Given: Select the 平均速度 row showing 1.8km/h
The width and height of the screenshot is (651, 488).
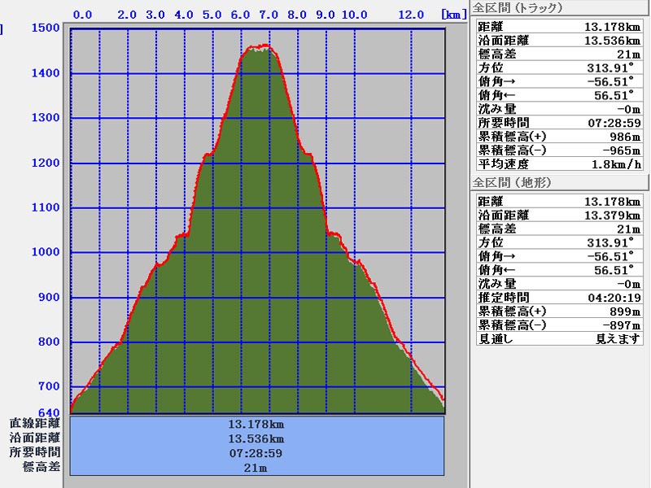Looking at the screenshot, I should click(557, 164).
